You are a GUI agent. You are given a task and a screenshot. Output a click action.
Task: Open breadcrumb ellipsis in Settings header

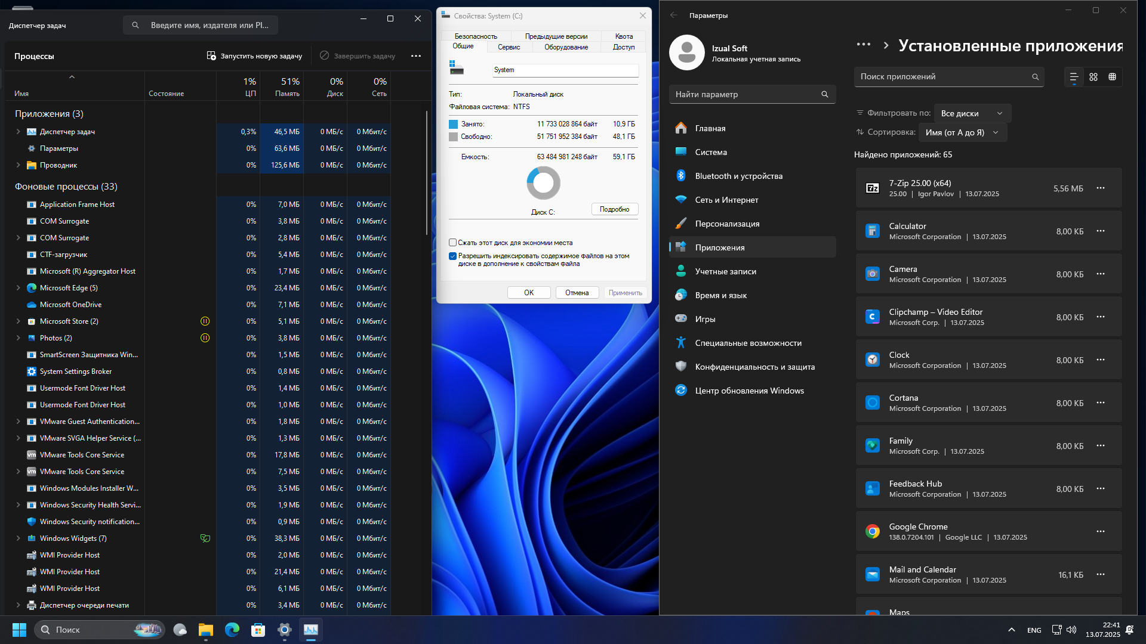(x=864, y=45)
